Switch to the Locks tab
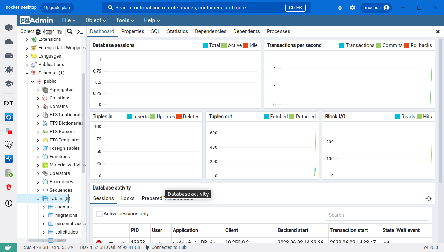The width and height of the screenshot is (444, 252). [128, 198]
